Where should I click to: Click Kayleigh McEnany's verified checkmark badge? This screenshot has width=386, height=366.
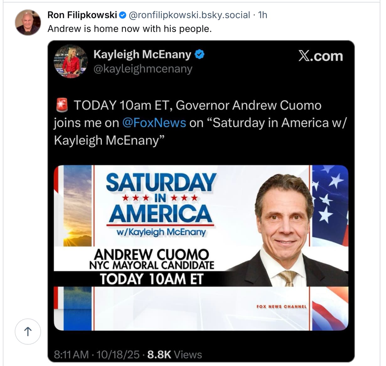tap(199, 54)
